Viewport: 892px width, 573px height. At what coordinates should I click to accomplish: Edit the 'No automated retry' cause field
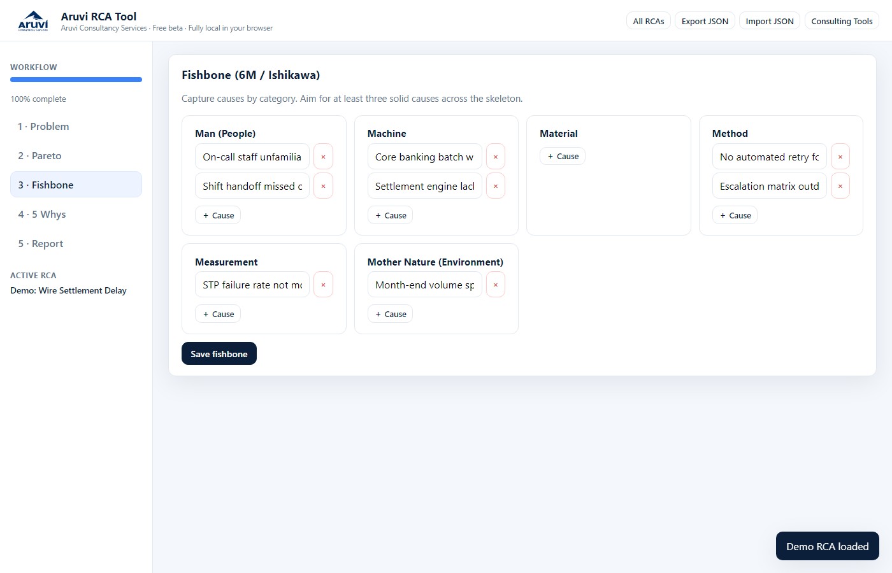(770, 157)
